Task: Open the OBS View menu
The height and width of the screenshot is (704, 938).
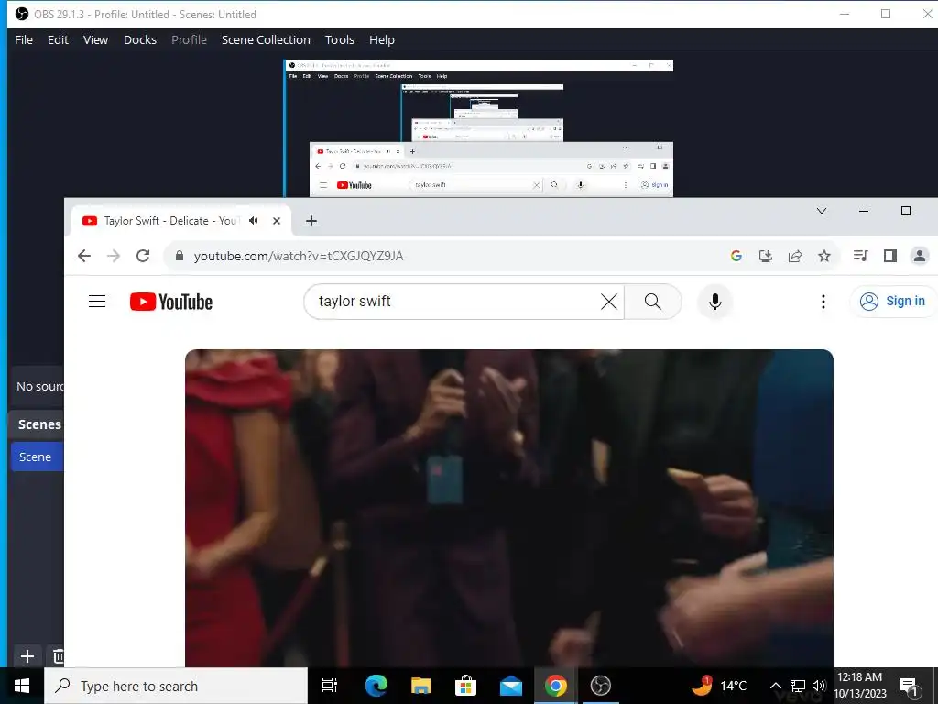Action: click(95, 40)
